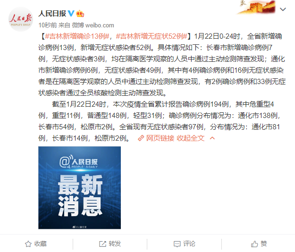Open the 最新消息 image thumbnail
Screen dimensions: 295x252
[79, 187]
